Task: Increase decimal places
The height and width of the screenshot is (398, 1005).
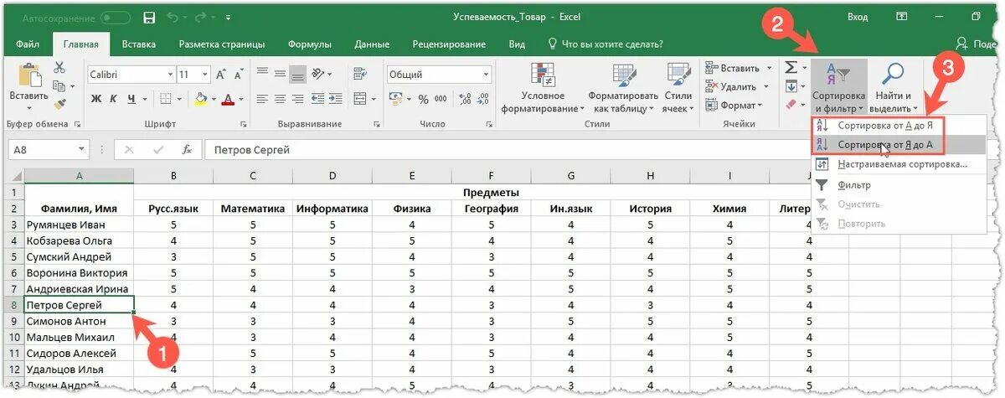Action: tap(463, 99)
